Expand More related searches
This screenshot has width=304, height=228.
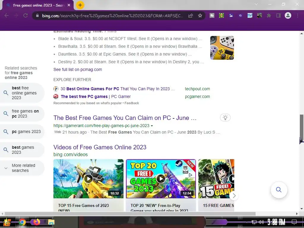pos(22,168)
